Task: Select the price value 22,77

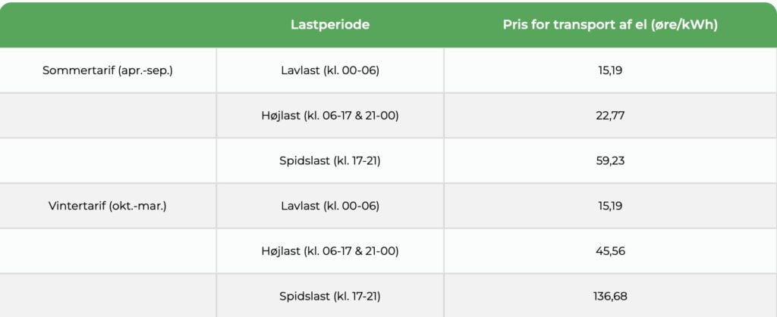Action: click(610, 116)
